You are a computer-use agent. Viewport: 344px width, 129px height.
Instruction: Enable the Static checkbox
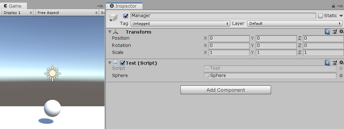(x=321, y=16)
